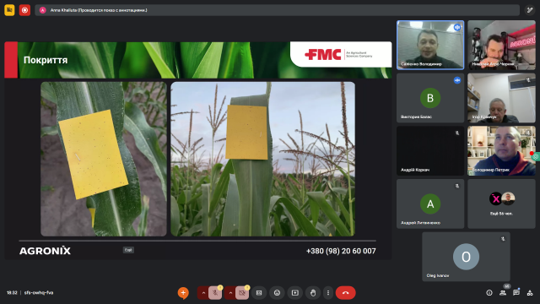The height and width of the screenshot is (304, 540).
Task: Click the meeting code sfs-owhq-fva
Action: (x=39, y=293)
